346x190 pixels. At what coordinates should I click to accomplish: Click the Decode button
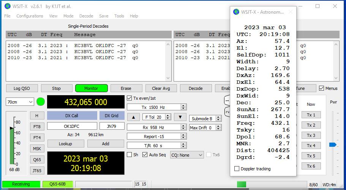coord(196,88)
